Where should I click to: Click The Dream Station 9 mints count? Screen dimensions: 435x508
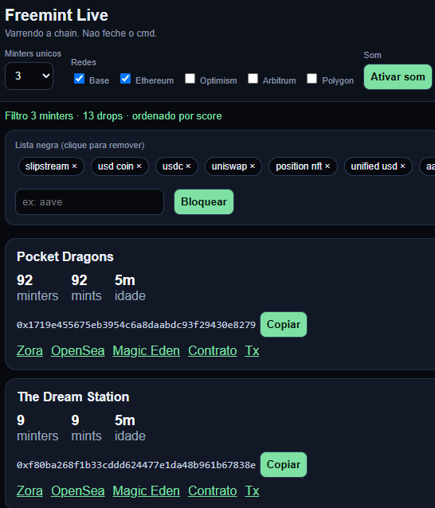(75, 420)
